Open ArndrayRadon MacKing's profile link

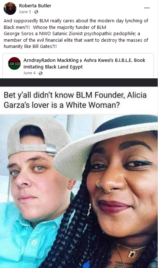(51, 60)
